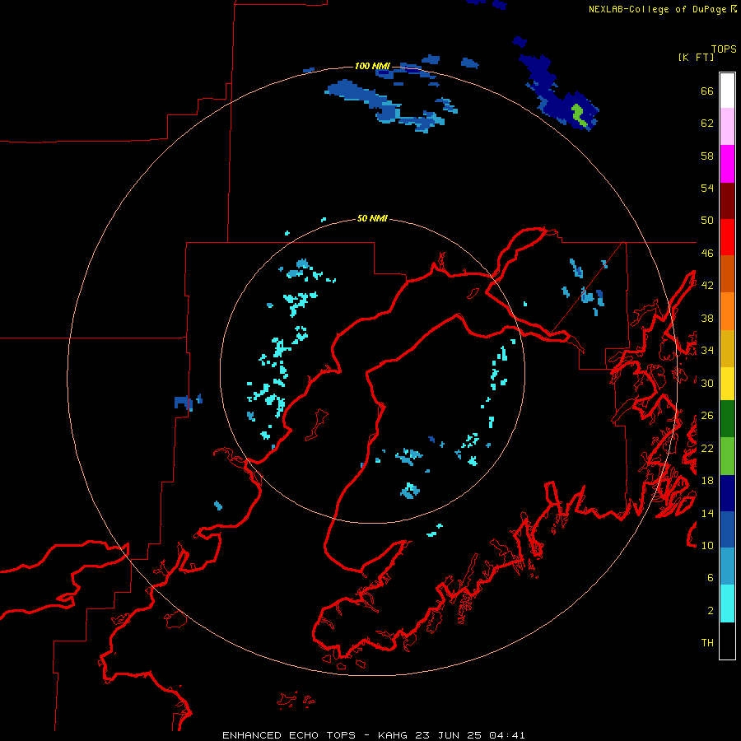Click the 50 legend value
Image resolution: width=741 pixels, height=741 pixels.
click(707, 220)
